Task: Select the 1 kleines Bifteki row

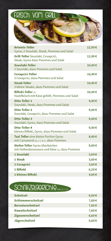Action: click(x=55, y=175)
